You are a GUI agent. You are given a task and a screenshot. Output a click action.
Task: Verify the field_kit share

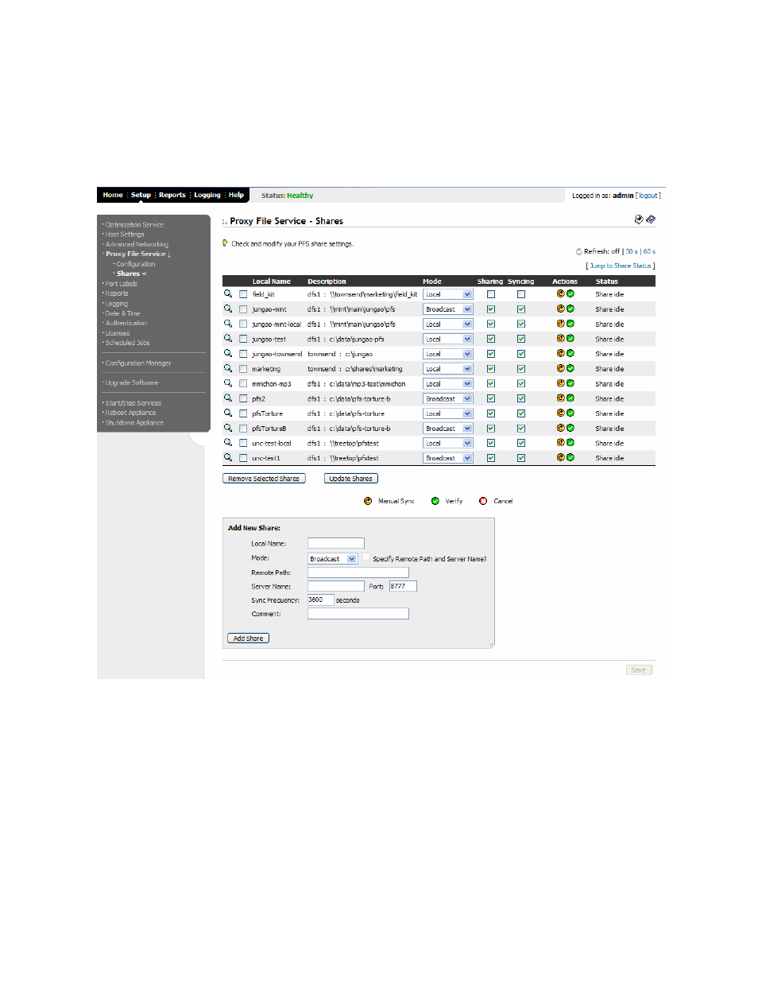570,294
